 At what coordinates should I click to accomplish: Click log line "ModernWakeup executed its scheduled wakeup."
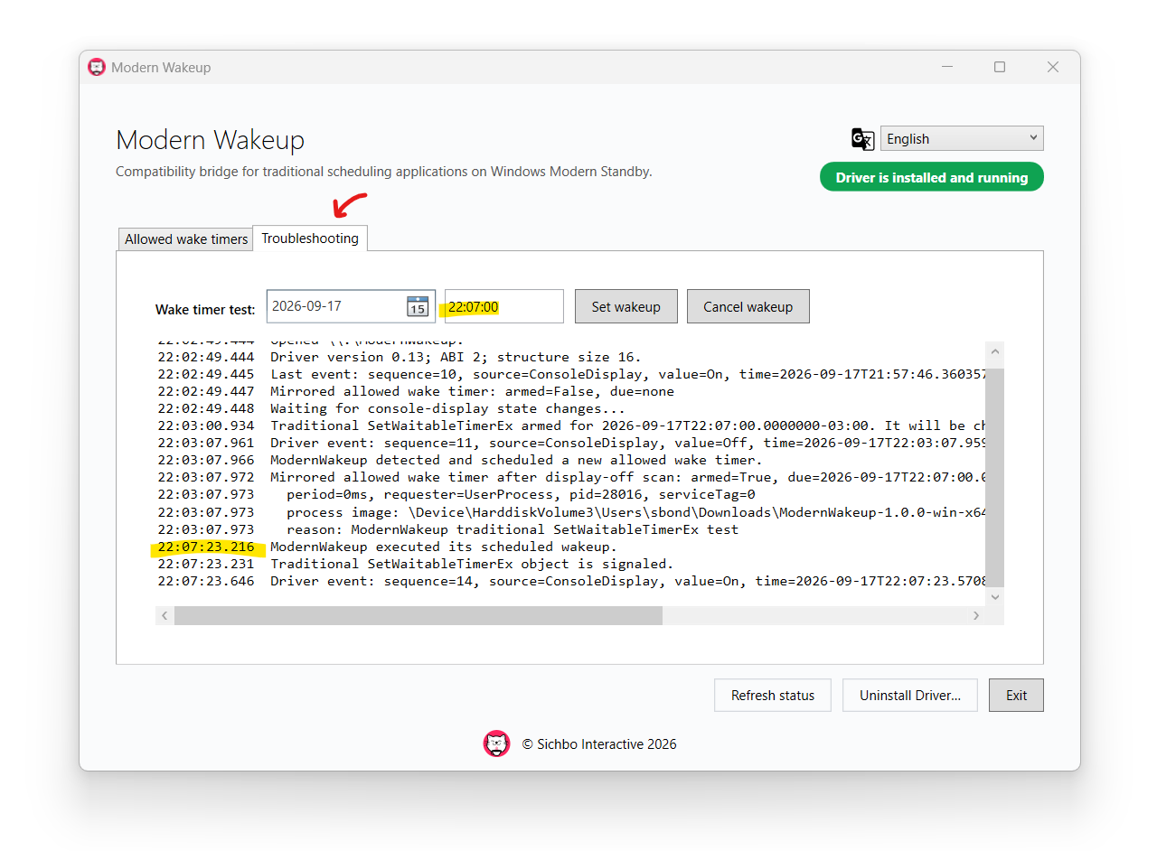click(444, 547)
